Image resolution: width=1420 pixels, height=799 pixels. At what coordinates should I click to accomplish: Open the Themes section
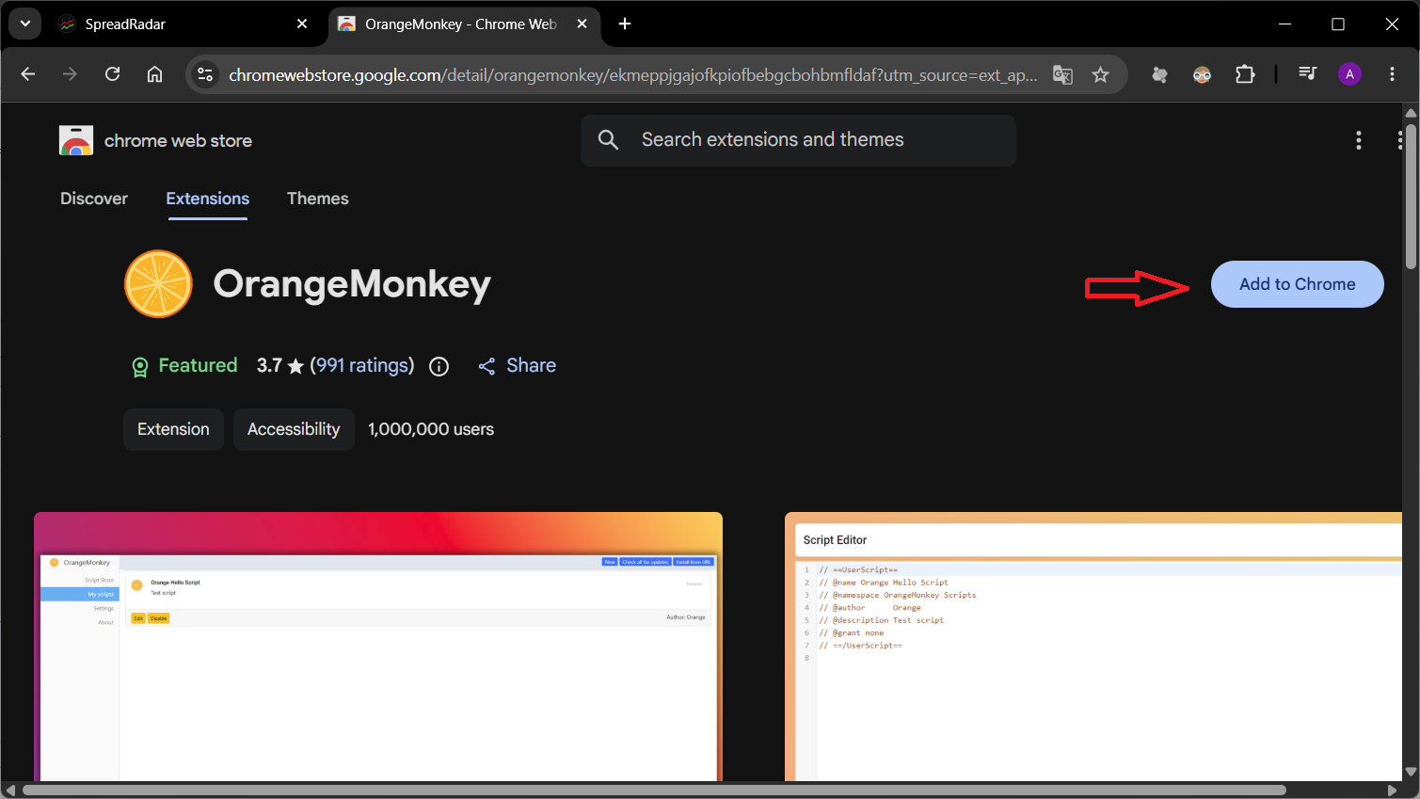point(318,199)
